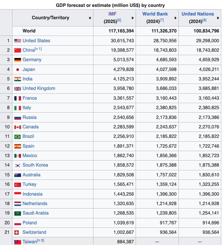Open footnote reference [8] beside United Nations

click(x=204, y=20)
